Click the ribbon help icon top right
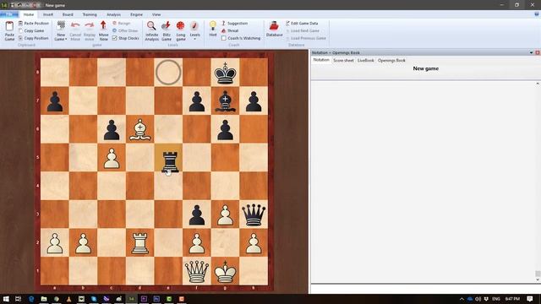 [x=537, y=14]
